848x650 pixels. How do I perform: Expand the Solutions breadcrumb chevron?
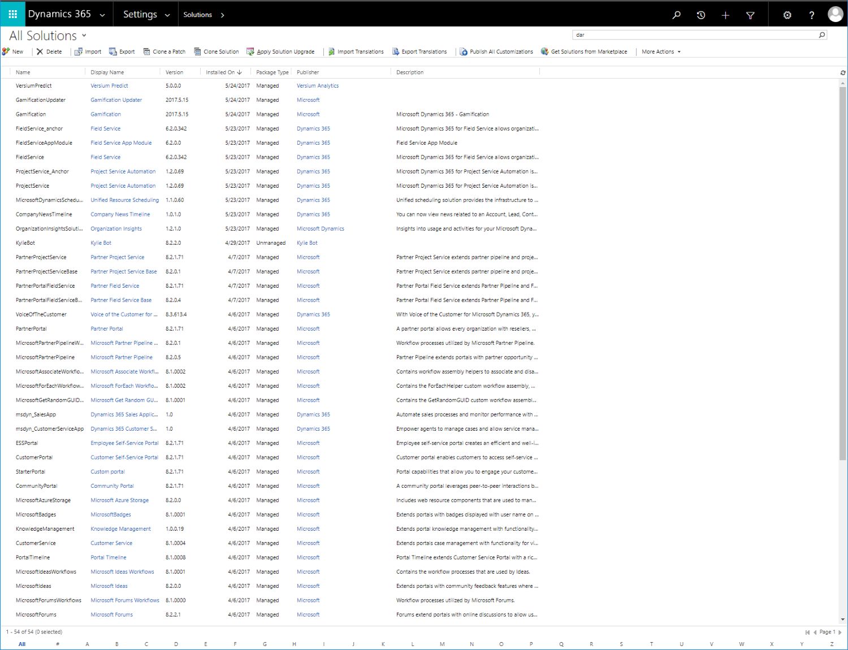click(223, 15)
